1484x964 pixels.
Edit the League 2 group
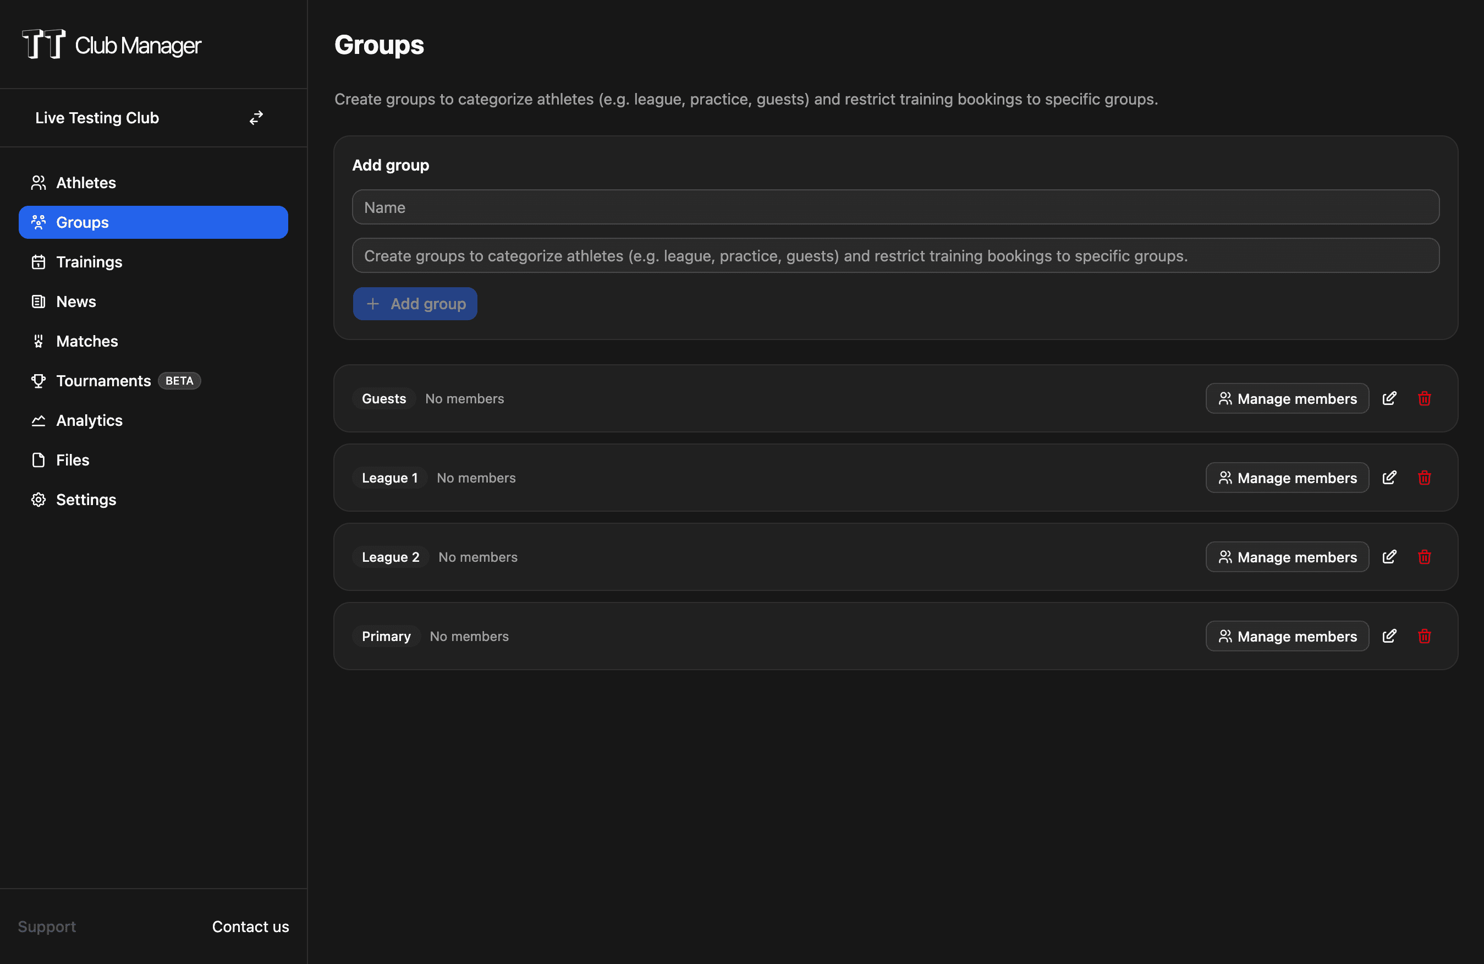tap(1389, 557)
